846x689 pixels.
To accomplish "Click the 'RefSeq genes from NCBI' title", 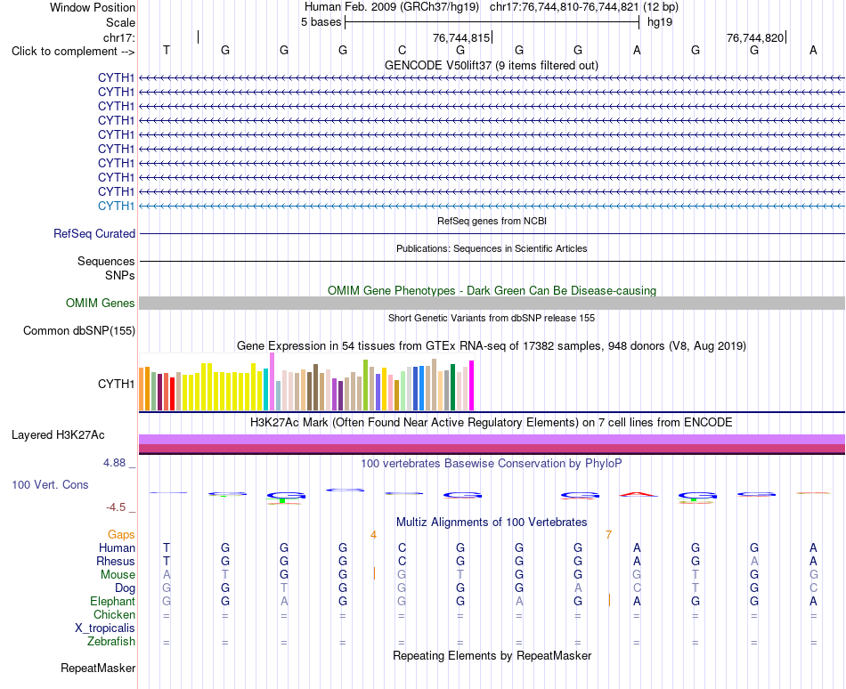I will (492, 221).
